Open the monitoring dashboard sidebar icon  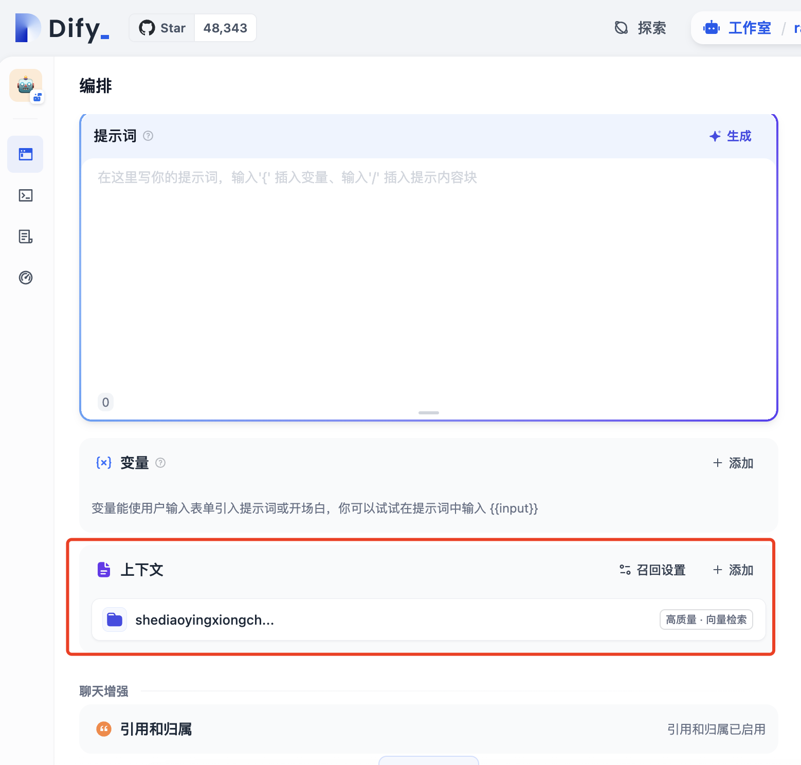point(26,278)
